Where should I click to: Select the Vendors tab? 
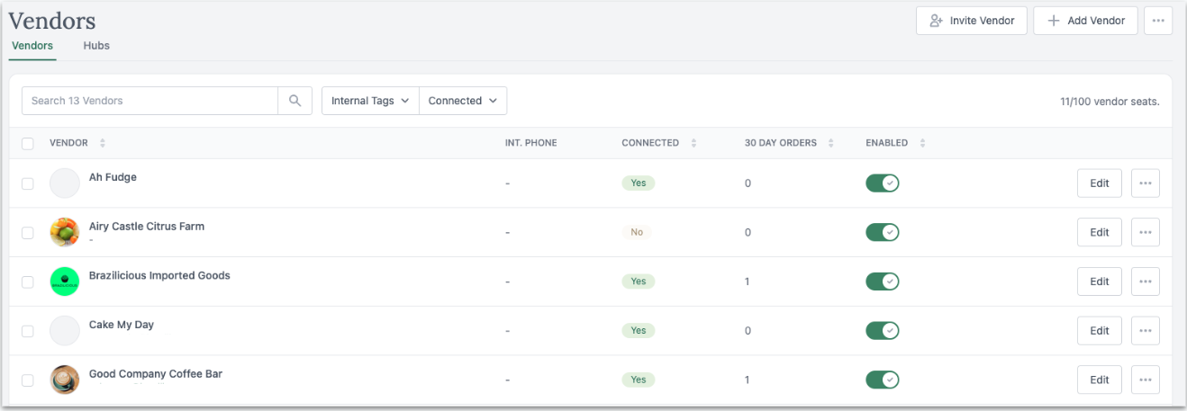coord(32,46)
